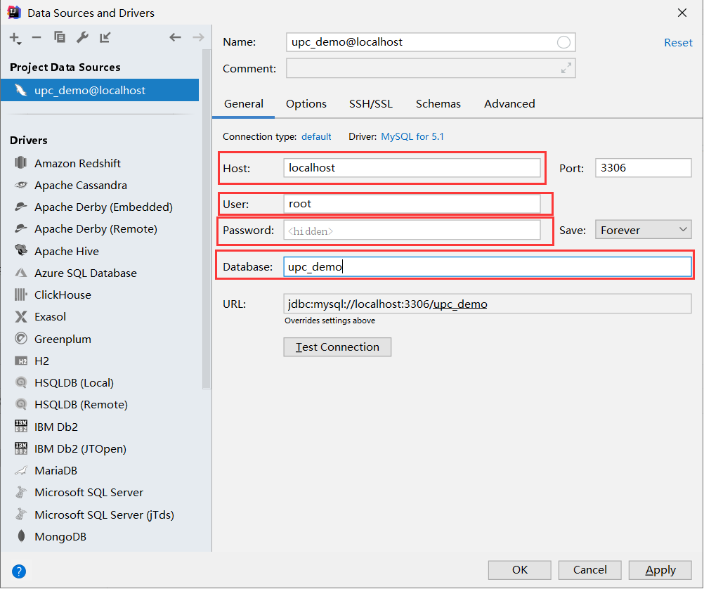Change driver via MySQL for 5.1 link
This screenshot has width=704, height=589.
[x=412, y=136]
